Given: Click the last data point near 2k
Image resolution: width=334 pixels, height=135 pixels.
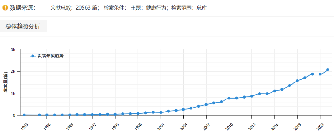Looking at the screenshot, I should point(328,70).
